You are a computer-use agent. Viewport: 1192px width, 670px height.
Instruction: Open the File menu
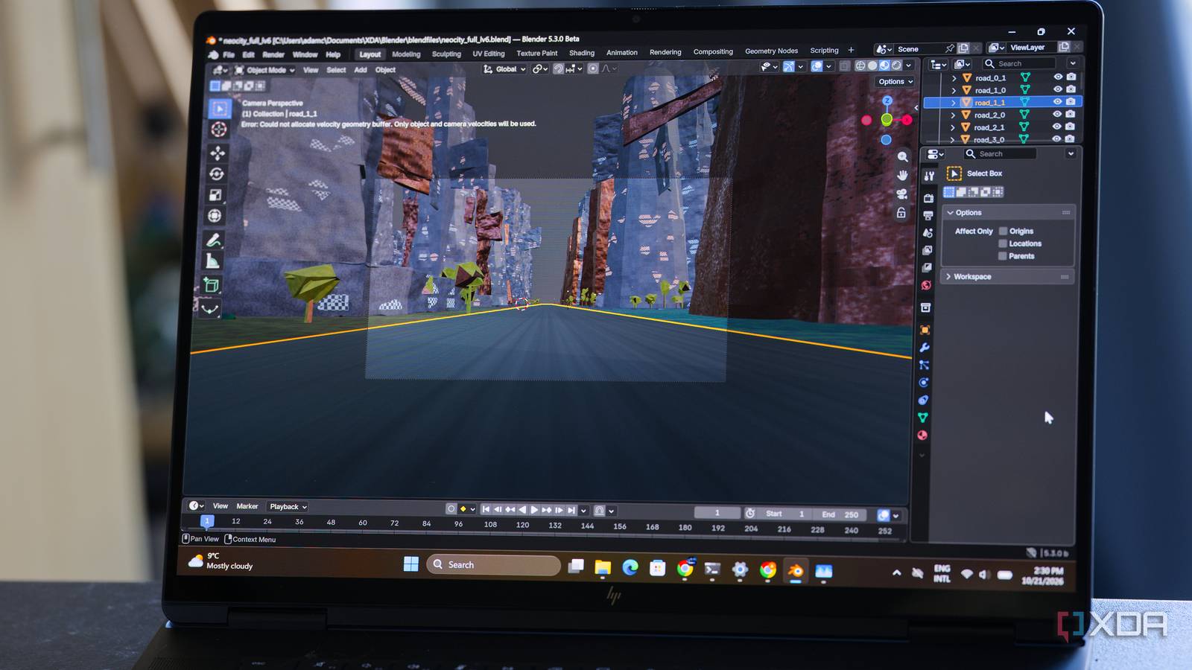tap(229, 55)
